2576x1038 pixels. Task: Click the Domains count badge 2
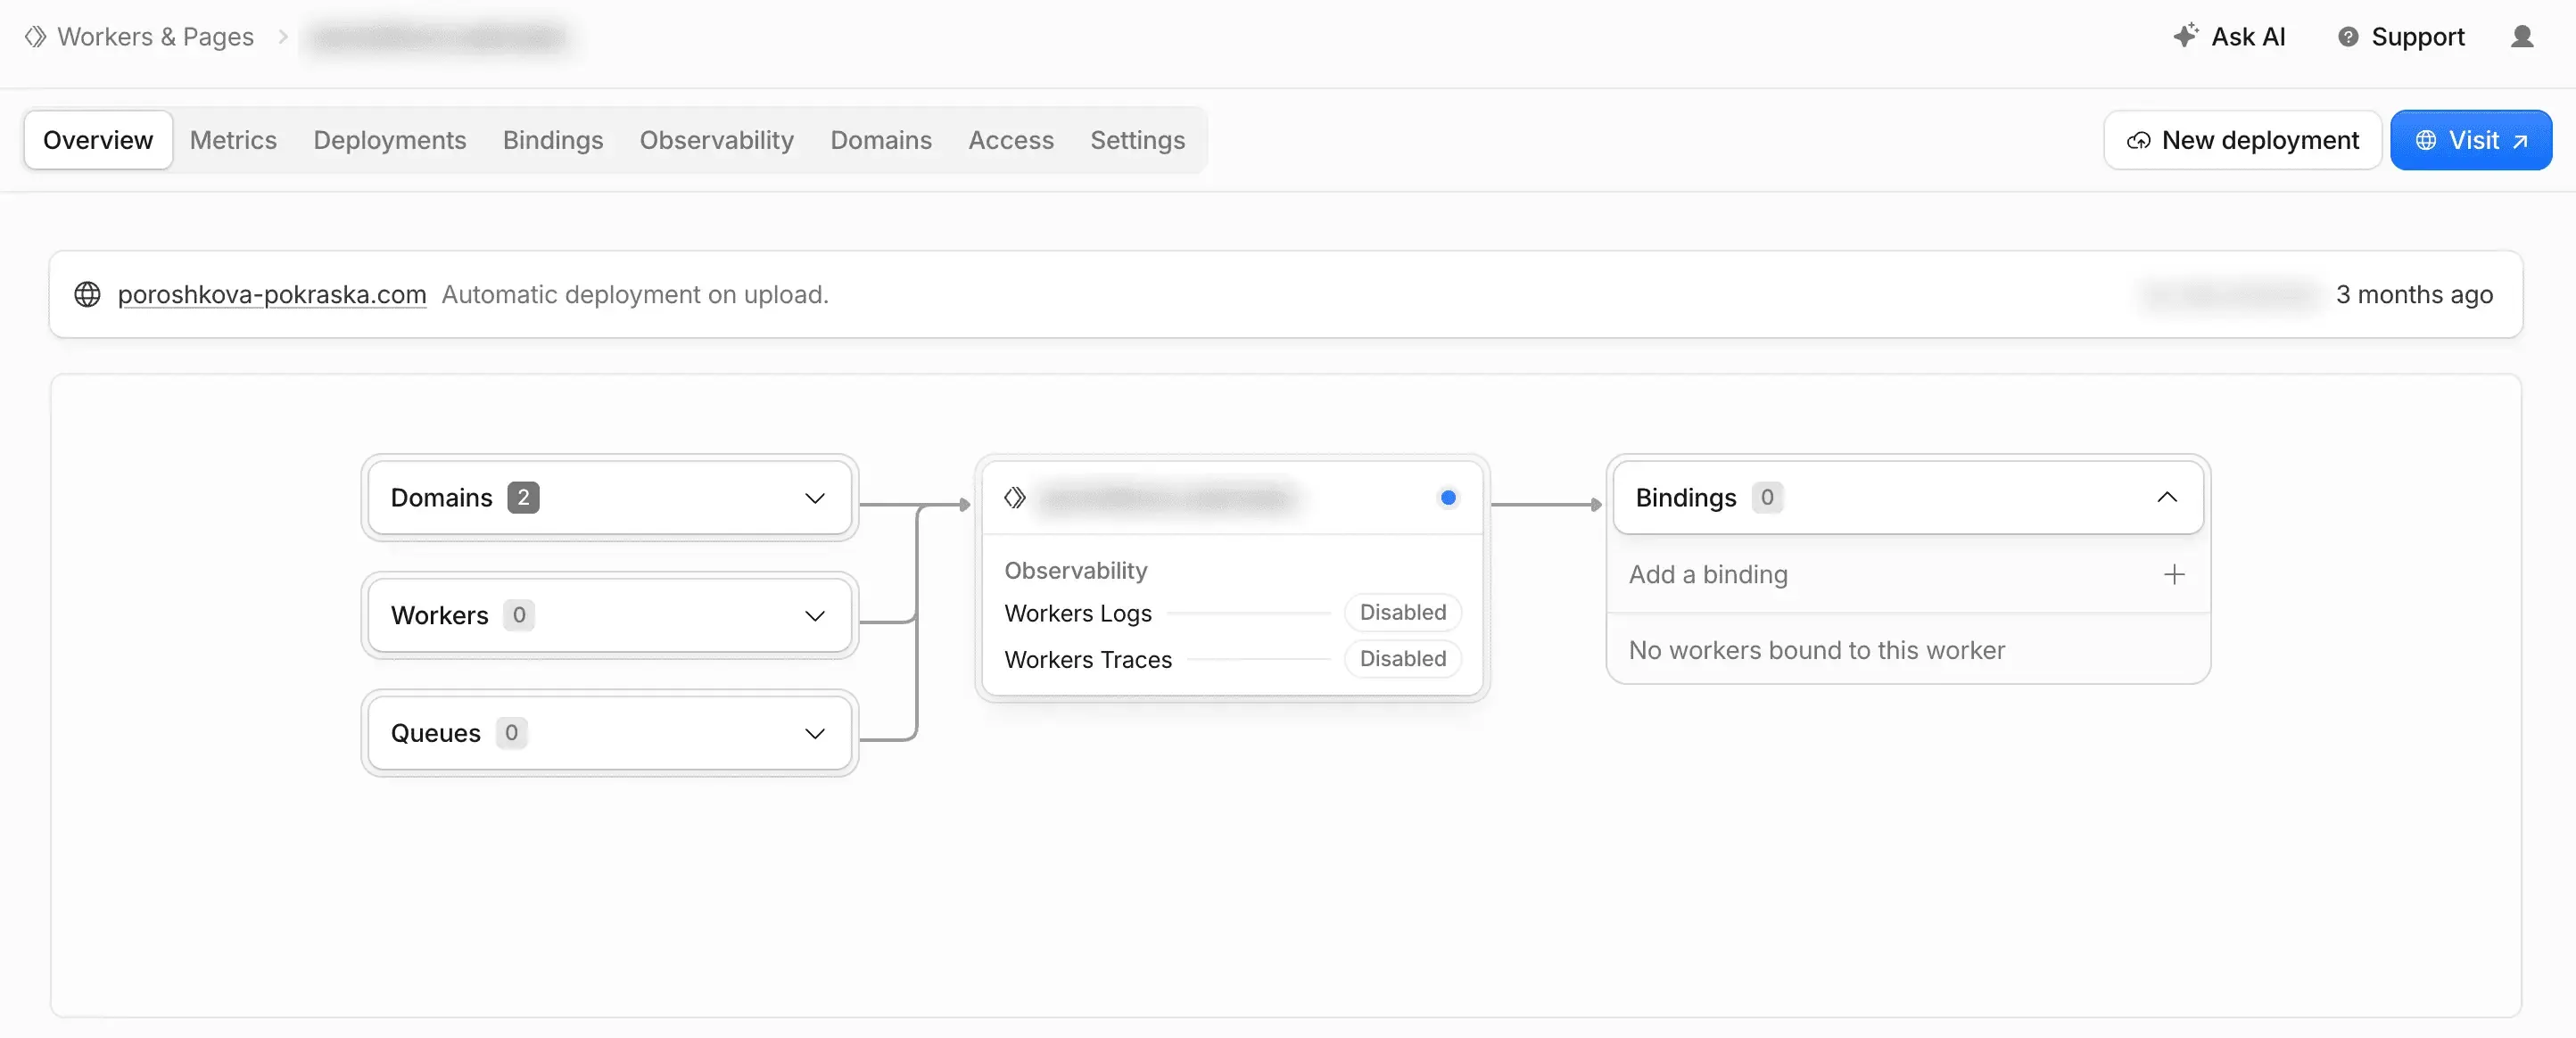click(x=523, y=497)
